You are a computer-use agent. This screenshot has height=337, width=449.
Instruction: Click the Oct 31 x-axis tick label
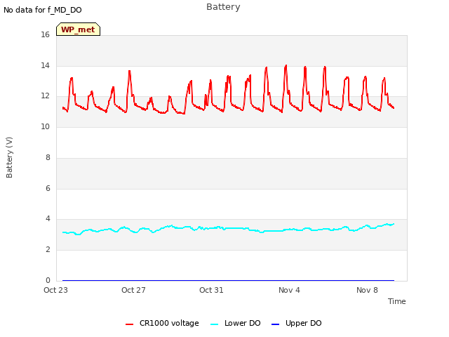[211, 290]
